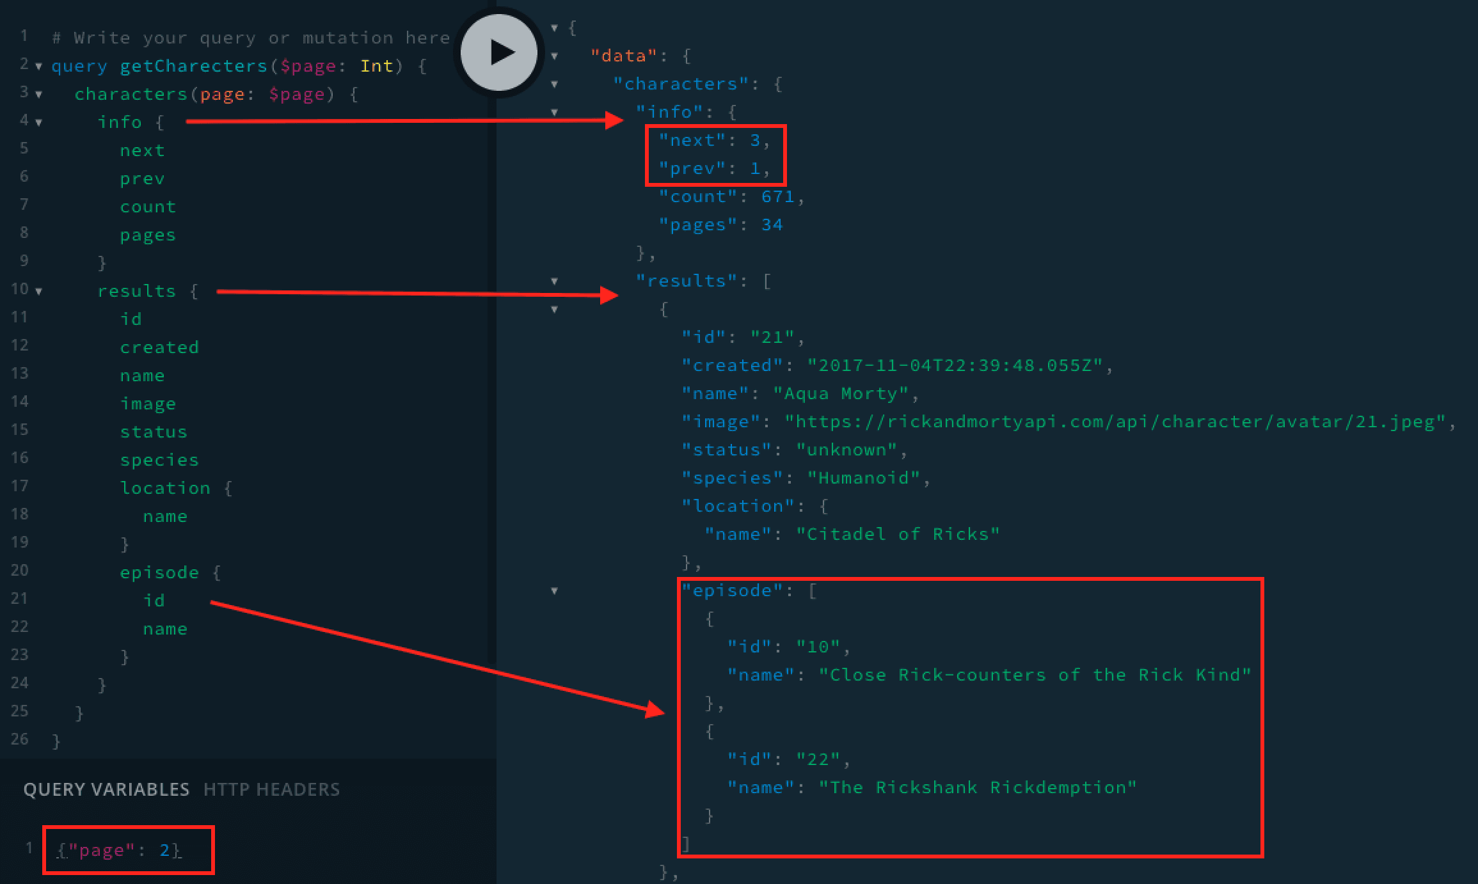Collapse the "characters" object in the response
The height and width of the screenshot is (884, 1478).
point(555,84)
